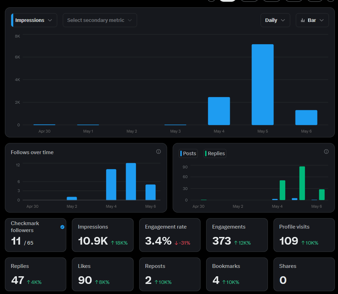
Task: Open the Shares 0 card
Action: [x=304, y=274]
